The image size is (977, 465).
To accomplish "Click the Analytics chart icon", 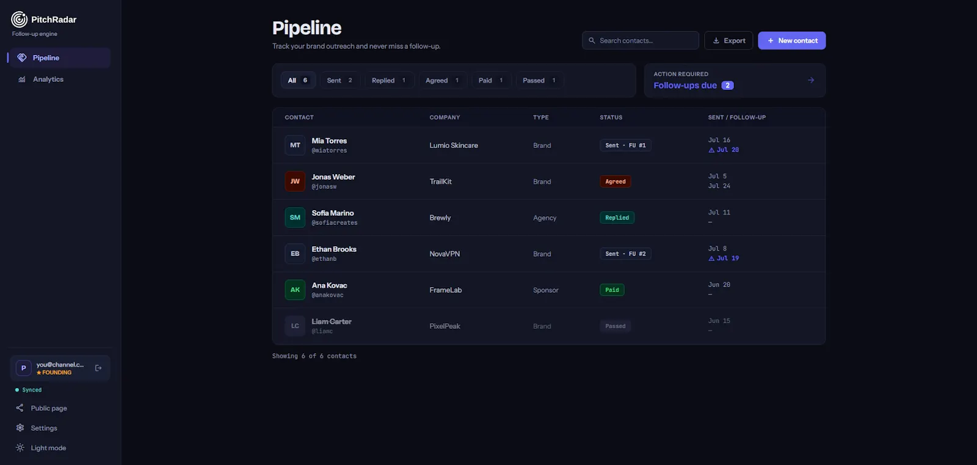I will click(22, 79).
